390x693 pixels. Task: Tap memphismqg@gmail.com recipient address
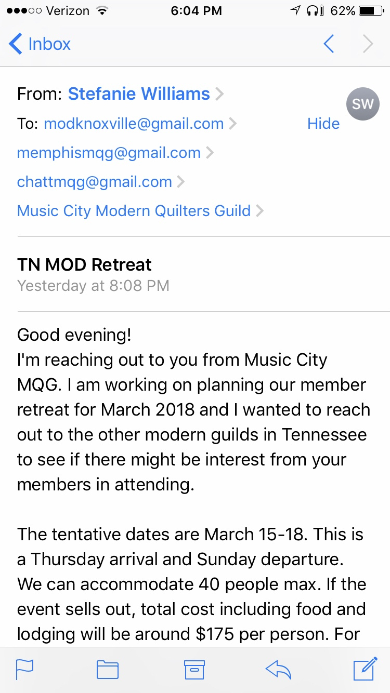click(x=109, y=153)
